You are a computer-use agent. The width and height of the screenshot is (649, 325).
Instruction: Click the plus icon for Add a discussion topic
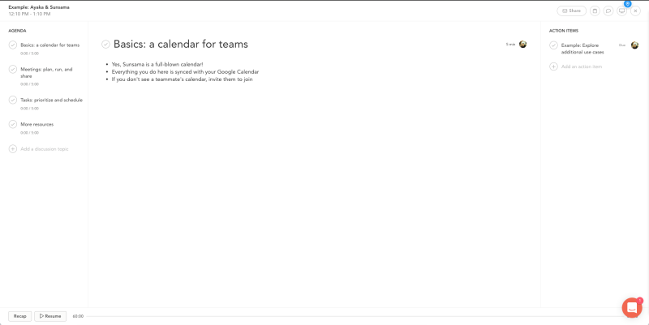coord(13,149)
